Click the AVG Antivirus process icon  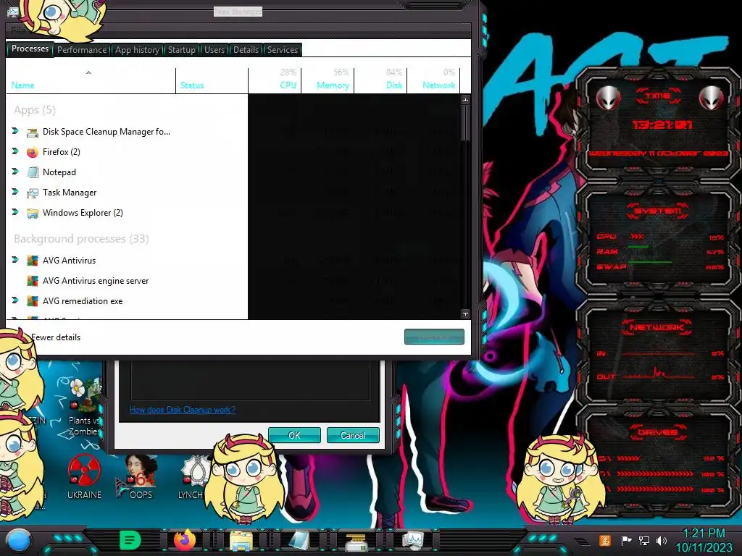point(32,261)
